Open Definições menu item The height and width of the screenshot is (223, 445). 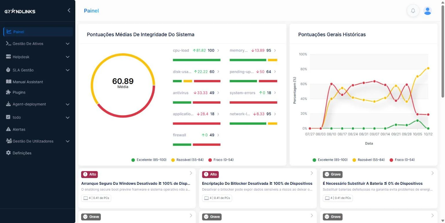pyautogui.click(x=38, y=153)
